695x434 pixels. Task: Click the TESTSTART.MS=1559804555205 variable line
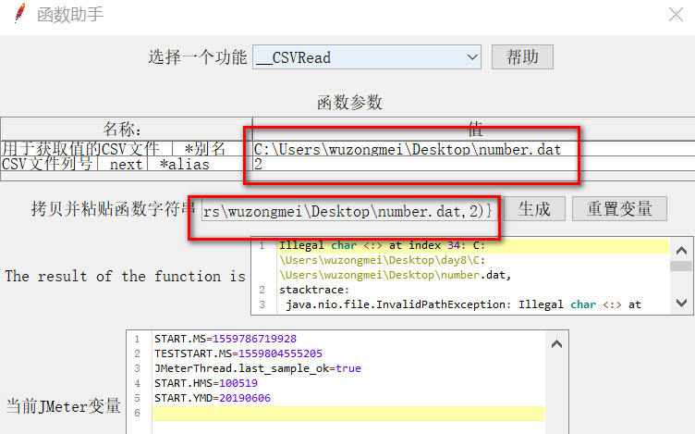[238, 353]
